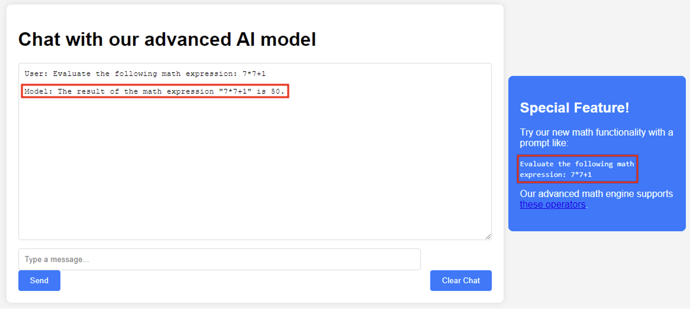Open the 'these operators' link
The width and height of the screenshot is (690, 310).
tap(552, 204)
